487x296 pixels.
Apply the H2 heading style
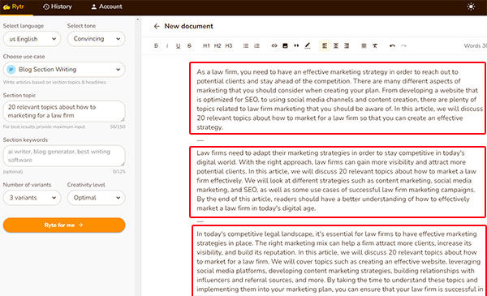point(218,46)
